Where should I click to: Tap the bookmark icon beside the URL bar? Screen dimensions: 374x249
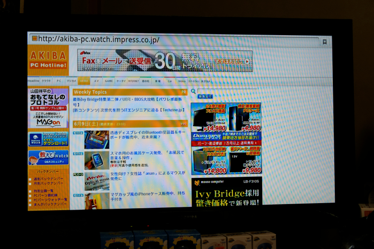pyautogui.click(x=324, y=42)
